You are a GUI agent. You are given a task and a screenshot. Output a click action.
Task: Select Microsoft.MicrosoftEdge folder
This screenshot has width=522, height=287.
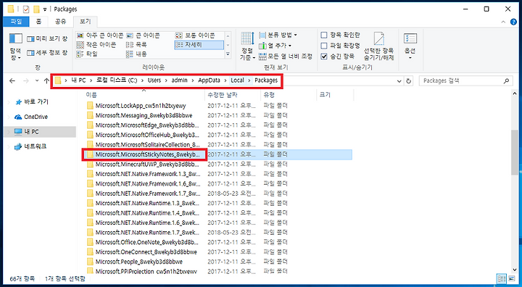(x=144, y=125)
